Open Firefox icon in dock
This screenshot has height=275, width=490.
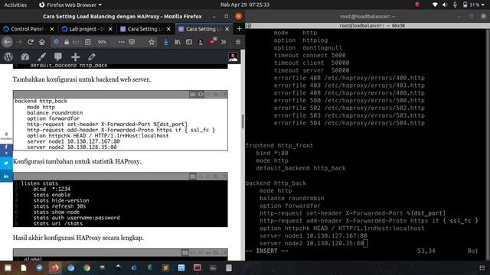[55, 267]
